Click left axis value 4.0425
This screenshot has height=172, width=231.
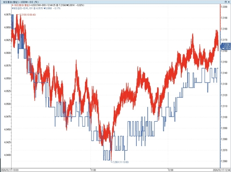(7, 142)
